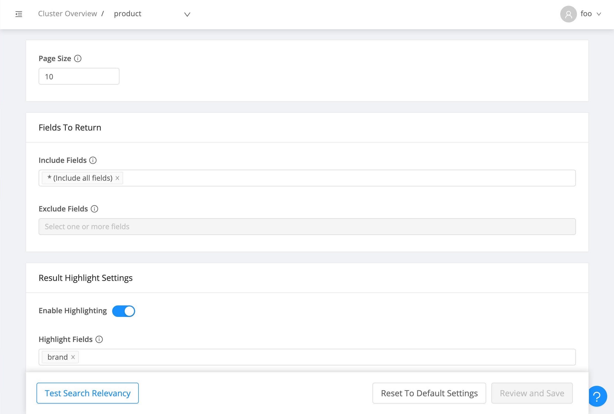The height and width of the screenshot is (414, 614).
Task: Edit the Page Size value field
Action: coord(79,76)
